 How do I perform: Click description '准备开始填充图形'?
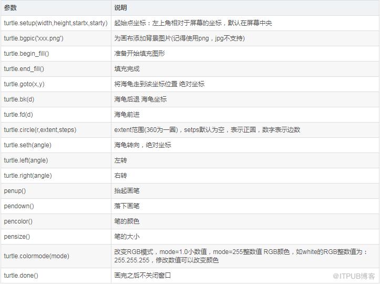139,54
